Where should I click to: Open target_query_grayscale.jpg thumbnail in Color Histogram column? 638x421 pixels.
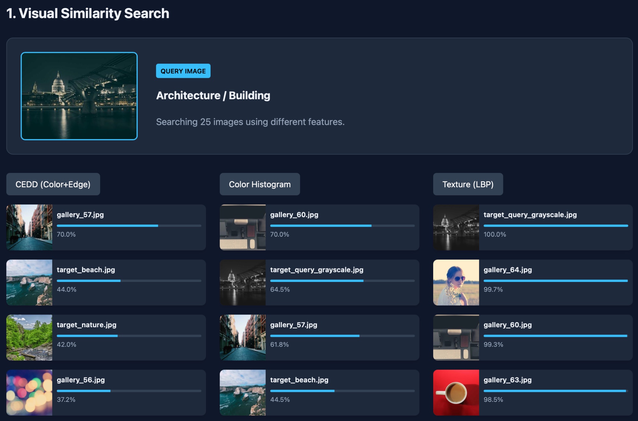pos(243,283)
